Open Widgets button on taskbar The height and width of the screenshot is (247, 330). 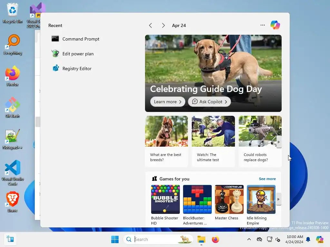[x=10, y=239]
